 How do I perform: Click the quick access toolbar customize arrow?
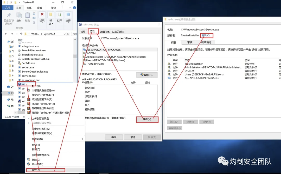[x=19, y=3]
